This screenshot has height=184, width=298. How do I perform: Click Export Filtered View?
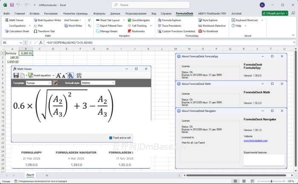(109, 26)
